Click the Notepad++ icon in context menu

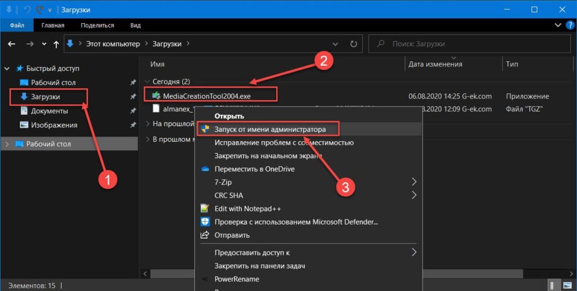[205, 209]
